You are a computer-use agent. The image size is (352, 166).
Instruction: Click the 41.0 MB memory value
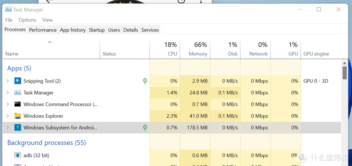[x=199, y=116]
